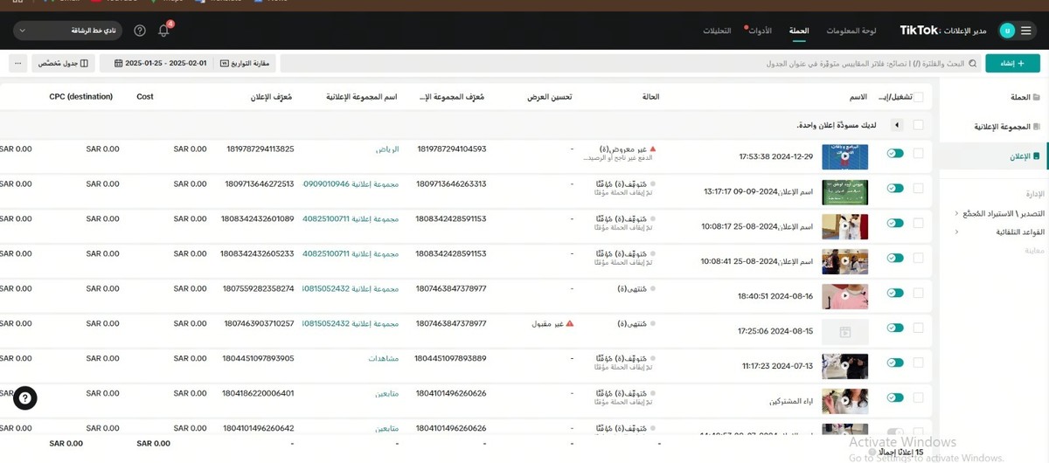Click the round chat support icon
This screenshot has width=1049, height=463.
tap(25, 398)
